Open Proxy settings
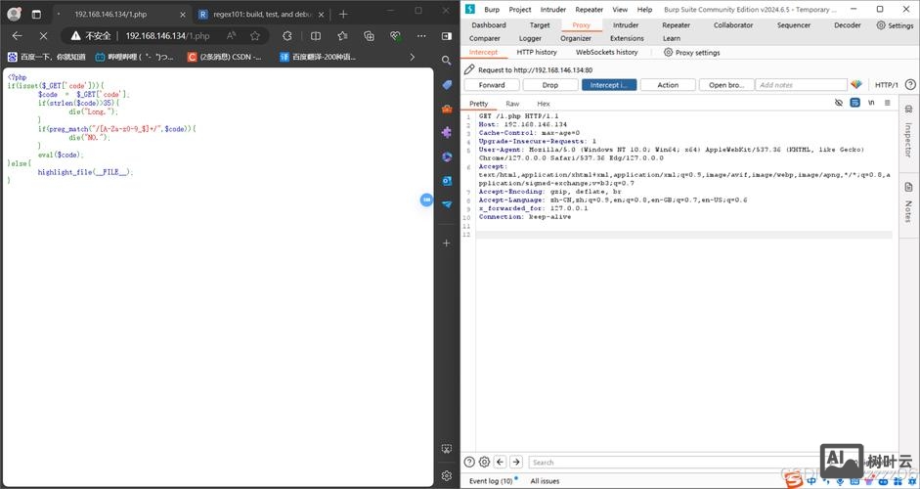920x489 pixels. click(x=692, y=52)
